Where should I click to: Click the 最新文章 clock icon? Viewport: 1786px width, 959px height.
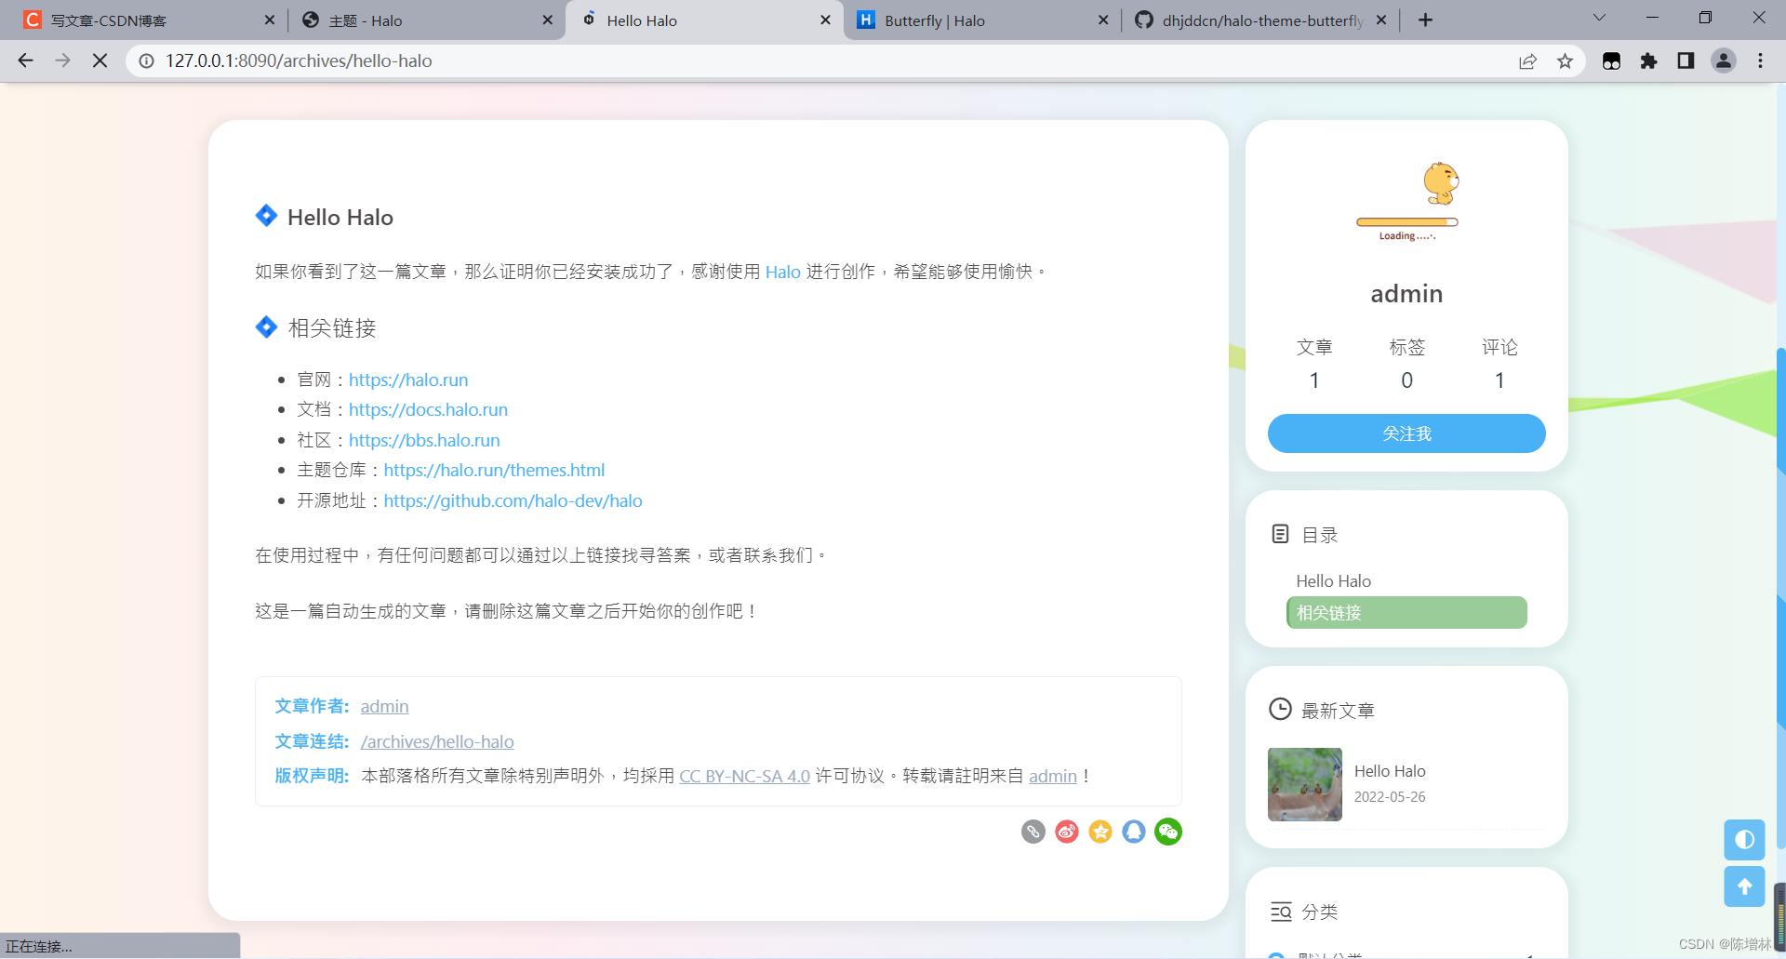1280,709
